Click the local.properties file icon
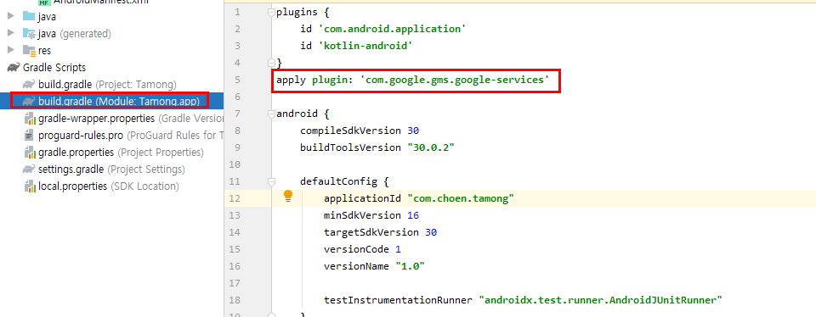 tap(29, 186)
